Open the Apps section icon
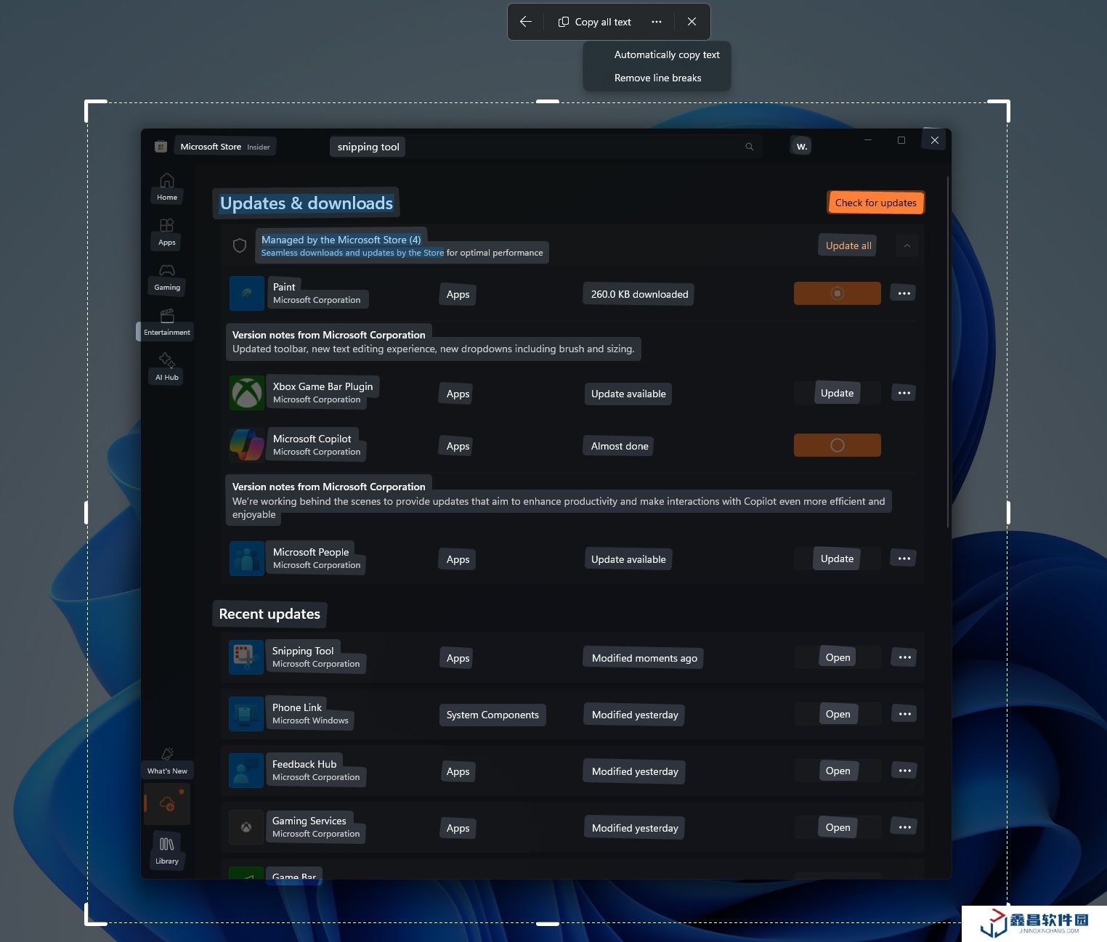Image resolution: width=1107 pixels, height=942 pixels. pos(167,231)
